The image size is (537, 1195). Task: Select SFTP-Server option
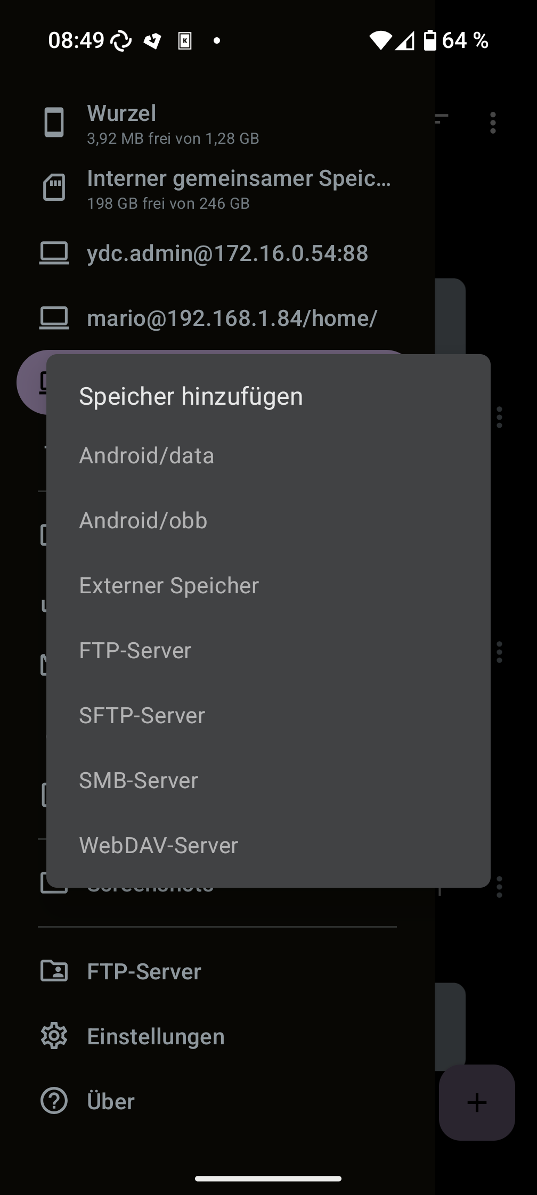pos(268,716)
